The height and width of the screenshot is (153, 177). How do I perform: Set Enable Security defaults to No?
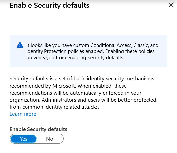pyautogui.click(x=50, y=139)
